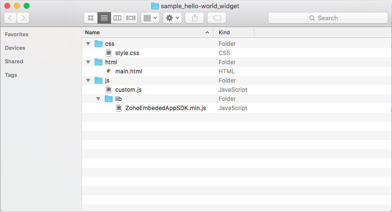Switch to column view
Image resolution: width=392 pixels, height=212 pixels.
117,18
